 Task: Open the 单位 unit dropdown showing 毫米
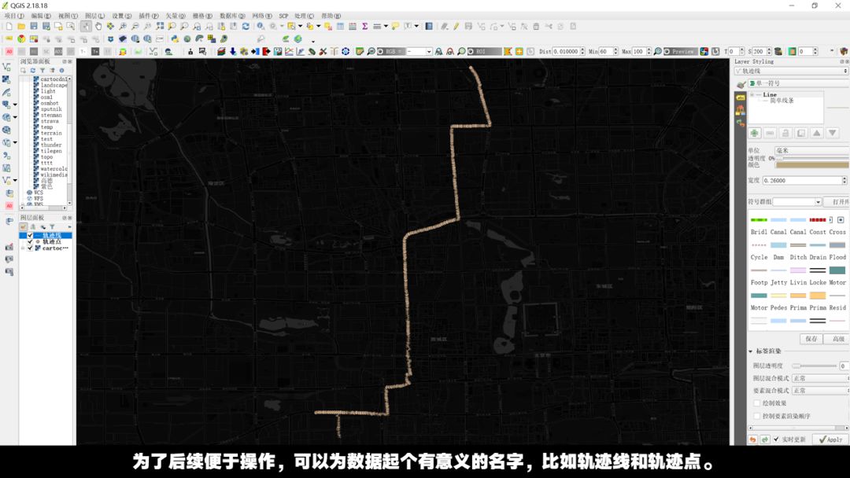(x=811, y=150)
